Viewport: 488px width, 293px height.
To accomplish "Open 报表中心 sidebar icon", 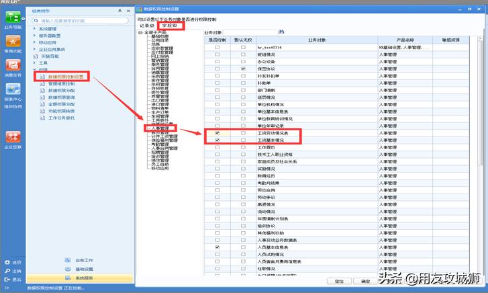I will pyautogui.click(x=13, y=89).
